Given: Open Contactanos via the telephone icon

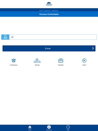Looking at the screenshot, I should pos(14,61).
